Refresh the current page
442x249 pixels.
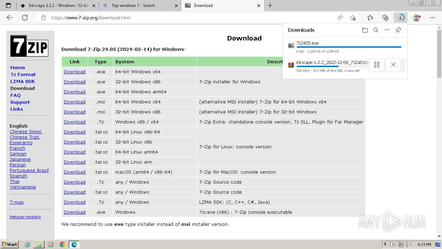[25, 18]
